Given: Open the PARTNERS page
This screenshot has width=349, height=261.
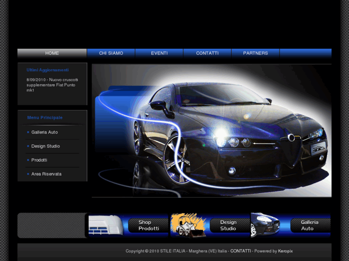Looking at the screenshot, I should pyautogui.click(x=255, y=53).
